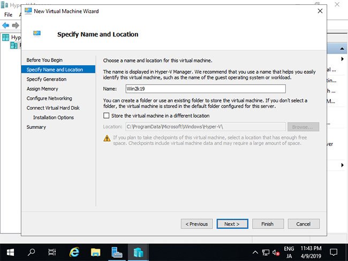Click the Browse... button
The width and height of the screenshot is (348, 261).
click(x=303, y=127)
